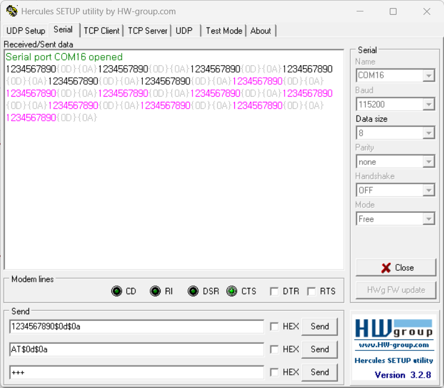Click the input field containing +++

(x=137, y=373)
